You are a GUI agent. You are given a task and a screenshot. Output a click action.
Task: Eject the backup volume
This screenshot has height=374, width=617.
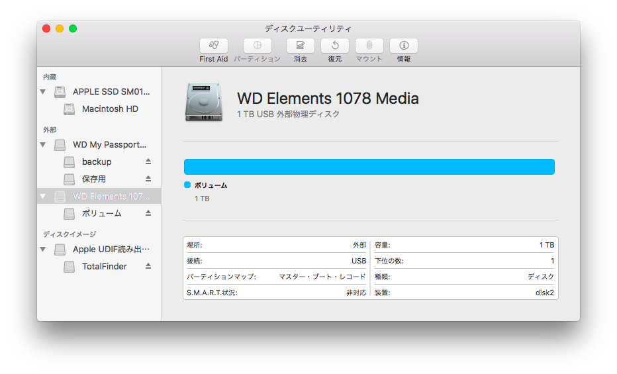click(148, 162)
